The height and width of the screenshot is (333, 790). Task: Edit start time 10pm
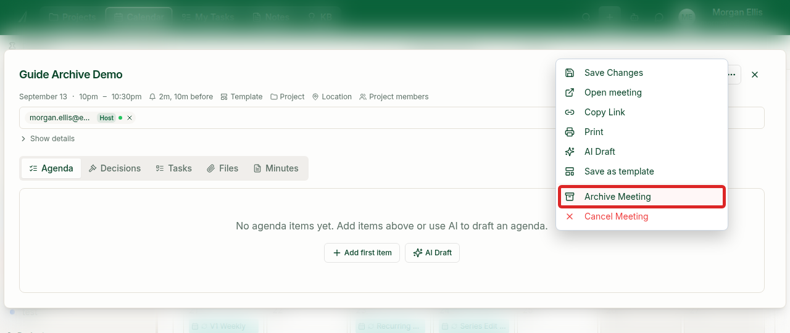pos(88,97)
